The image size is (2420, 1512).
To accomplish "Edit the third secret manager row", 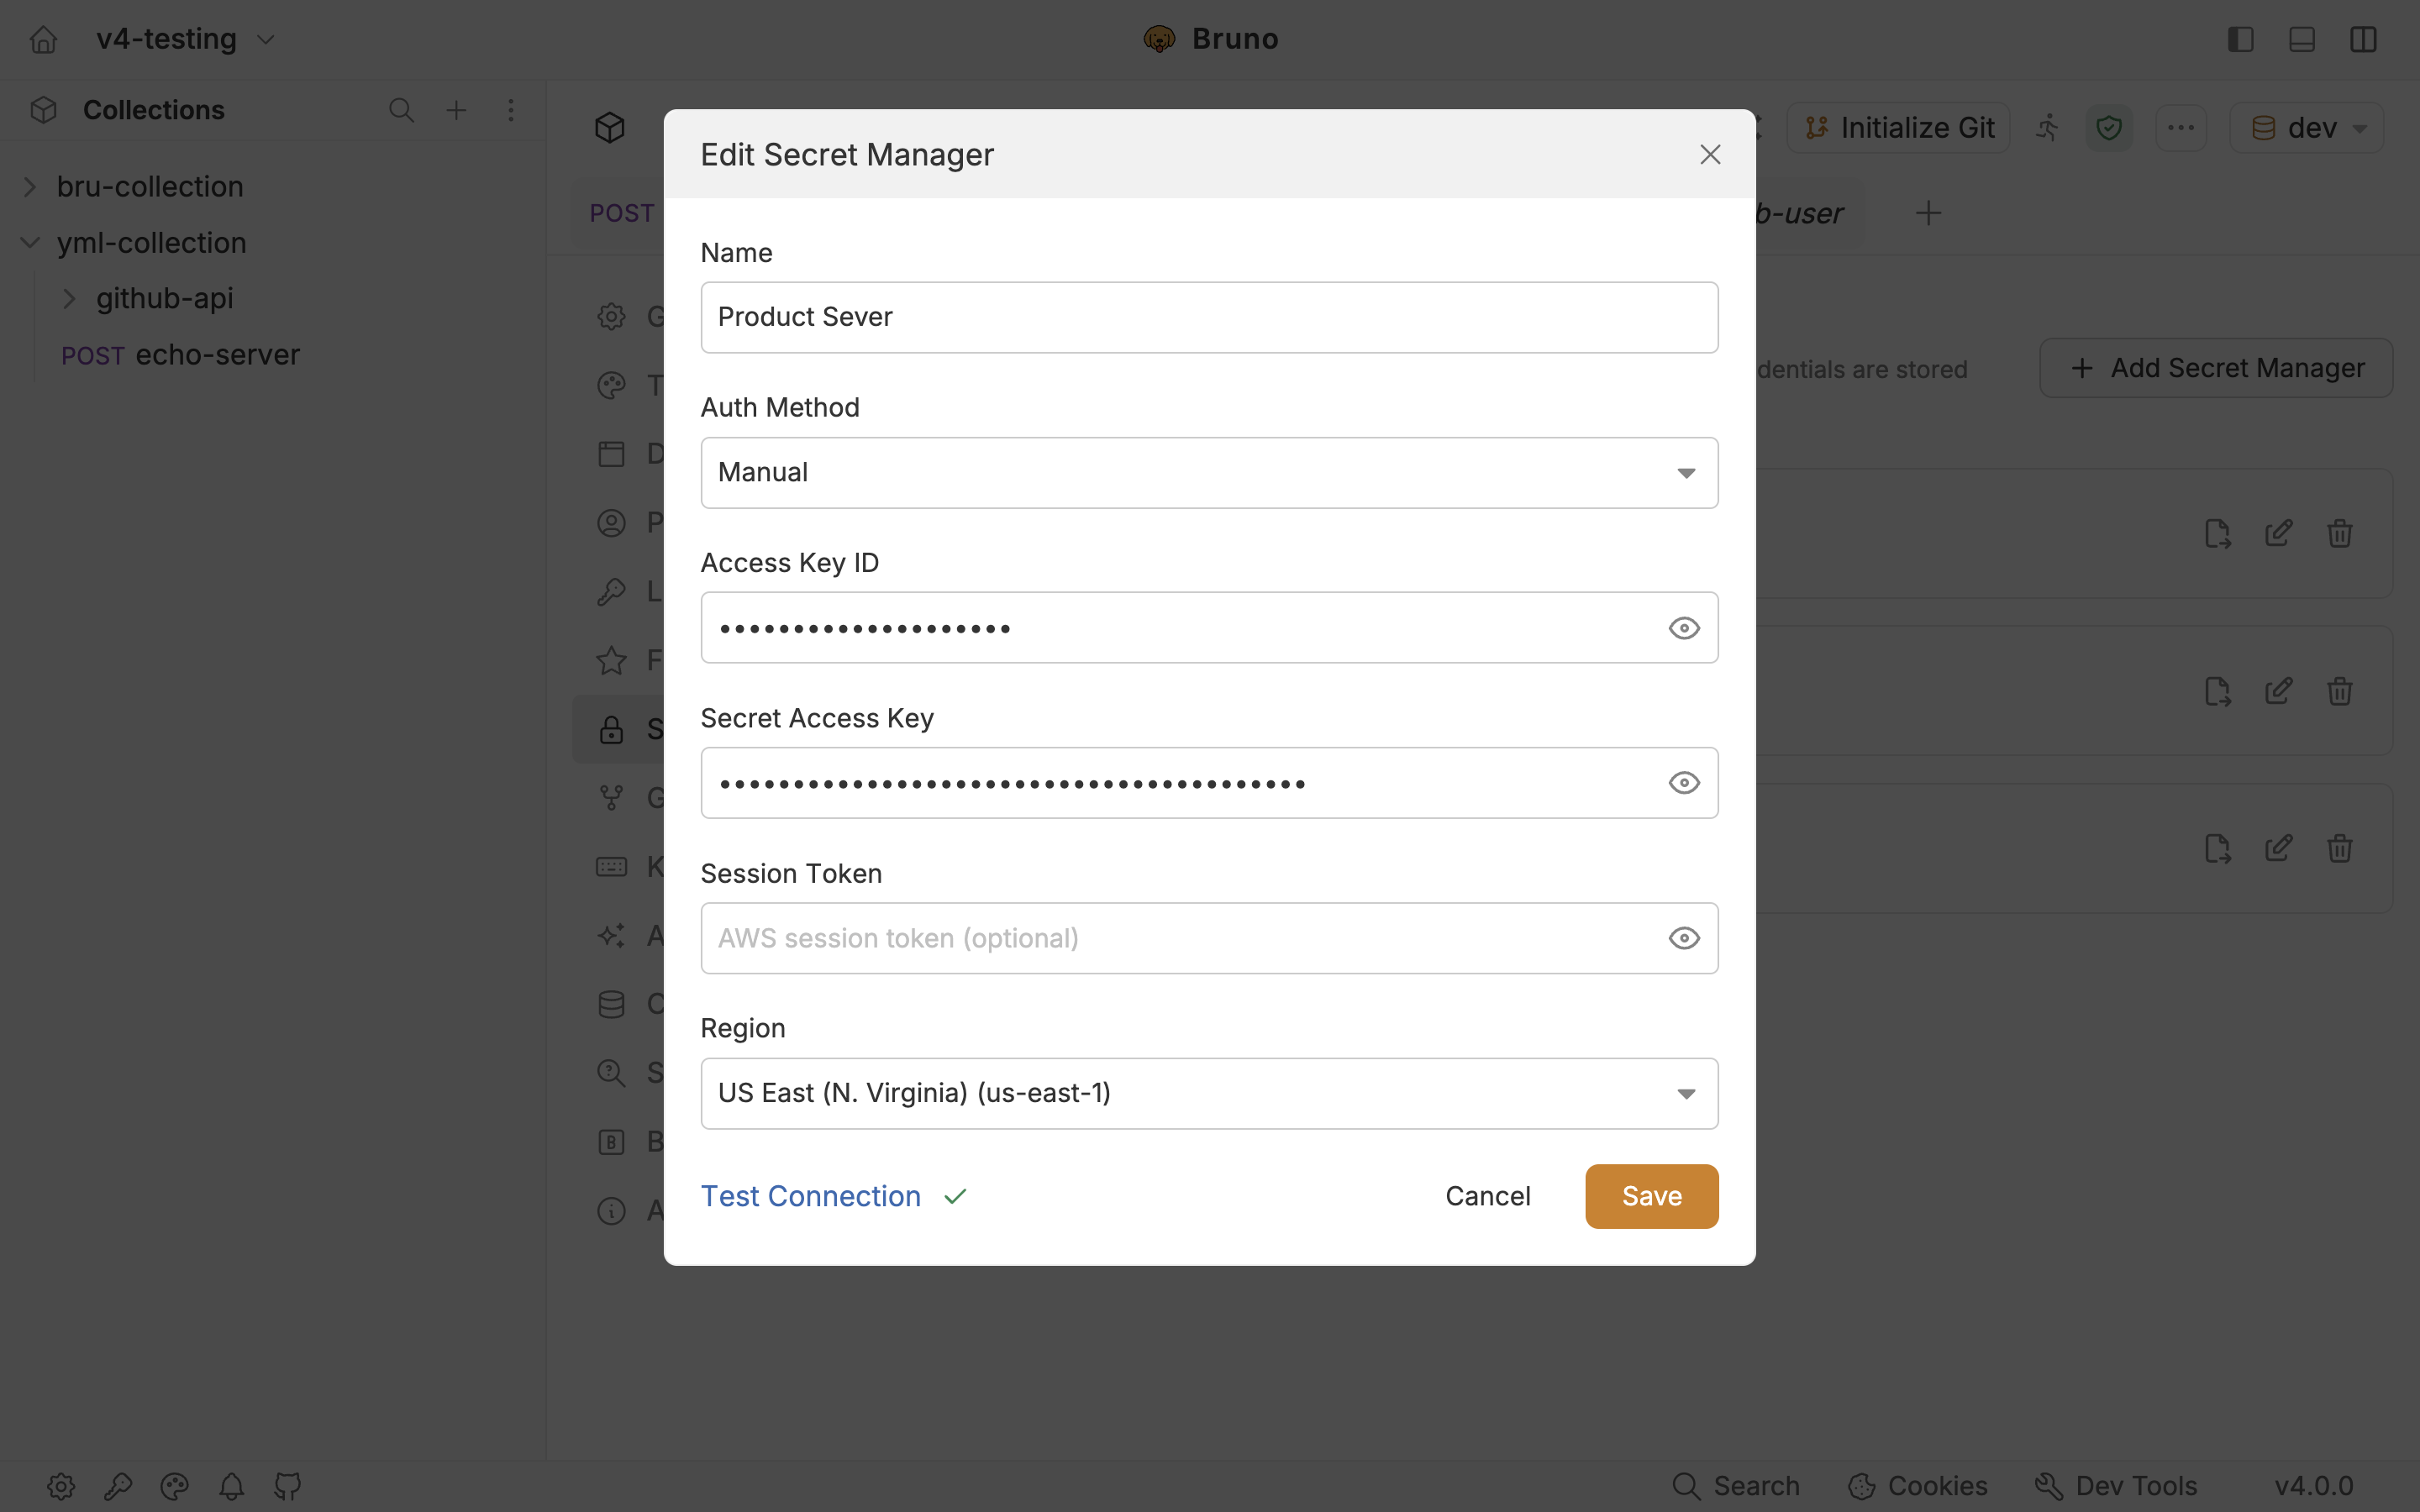I will [x=2278, y=849].
